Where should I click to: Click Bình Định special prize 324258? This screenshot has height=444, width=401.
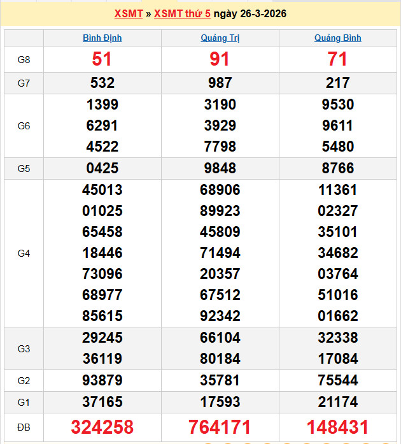102,427
